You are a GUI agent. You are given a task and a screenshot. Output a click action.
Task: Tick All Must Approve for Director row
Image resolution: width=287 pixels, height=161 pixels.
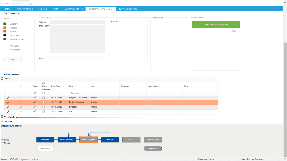(43, 107)
